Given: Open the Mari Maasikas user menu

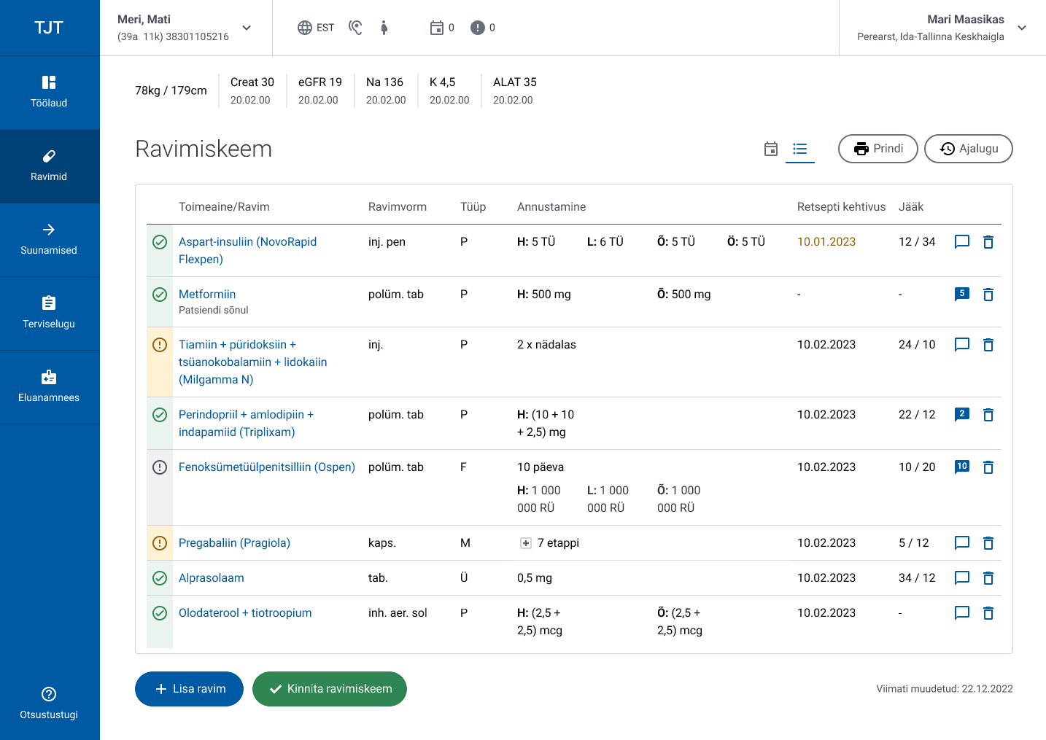Looking at the screenshot, I should click(1021, 28).
